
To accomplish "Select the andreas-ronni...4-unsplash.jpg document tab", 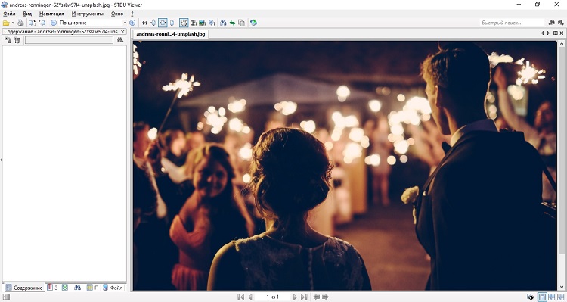I will [x=171, y=34].
